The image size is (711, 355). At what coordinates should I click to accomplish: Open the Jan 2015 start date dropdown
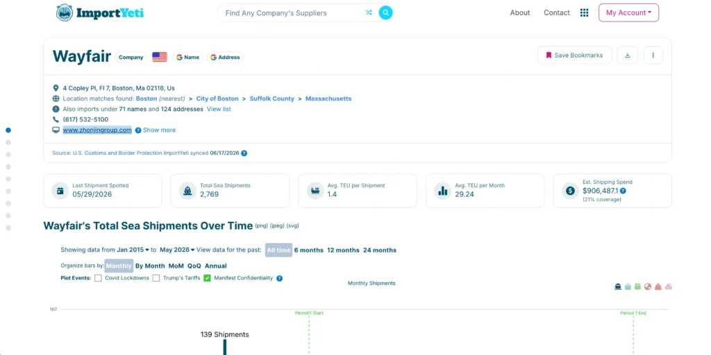click(133, 250)
